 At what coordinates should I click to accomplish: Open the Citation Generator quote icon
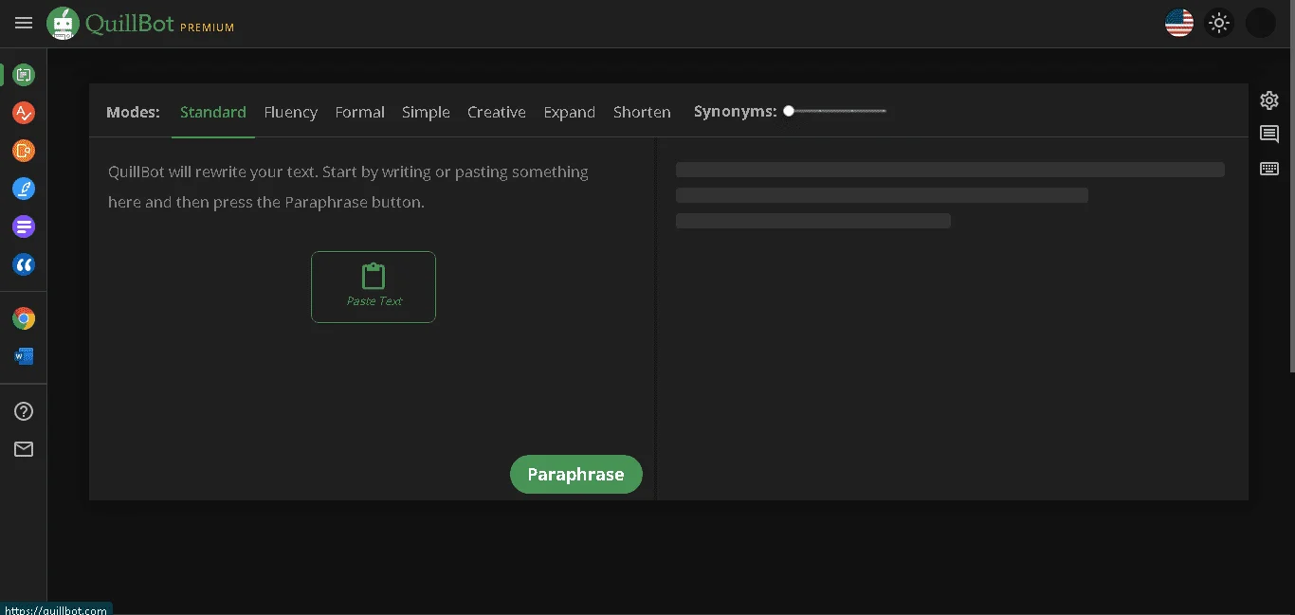click(x=24, y=264)
